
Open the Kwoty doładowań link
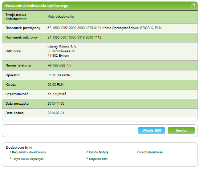click(x=151, y=152)
